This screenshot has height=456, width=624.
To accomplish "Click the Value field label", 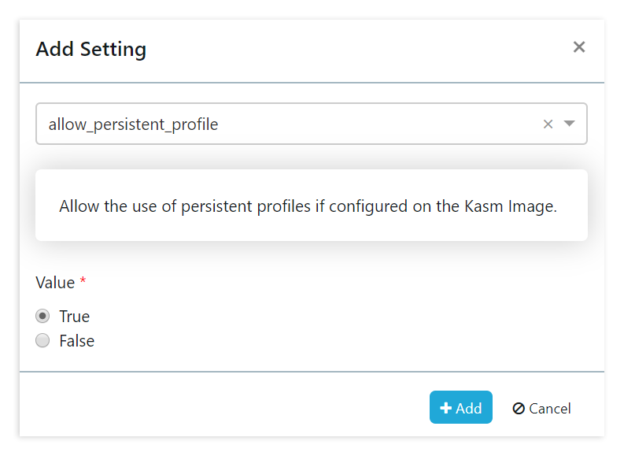I will (55, 282).
